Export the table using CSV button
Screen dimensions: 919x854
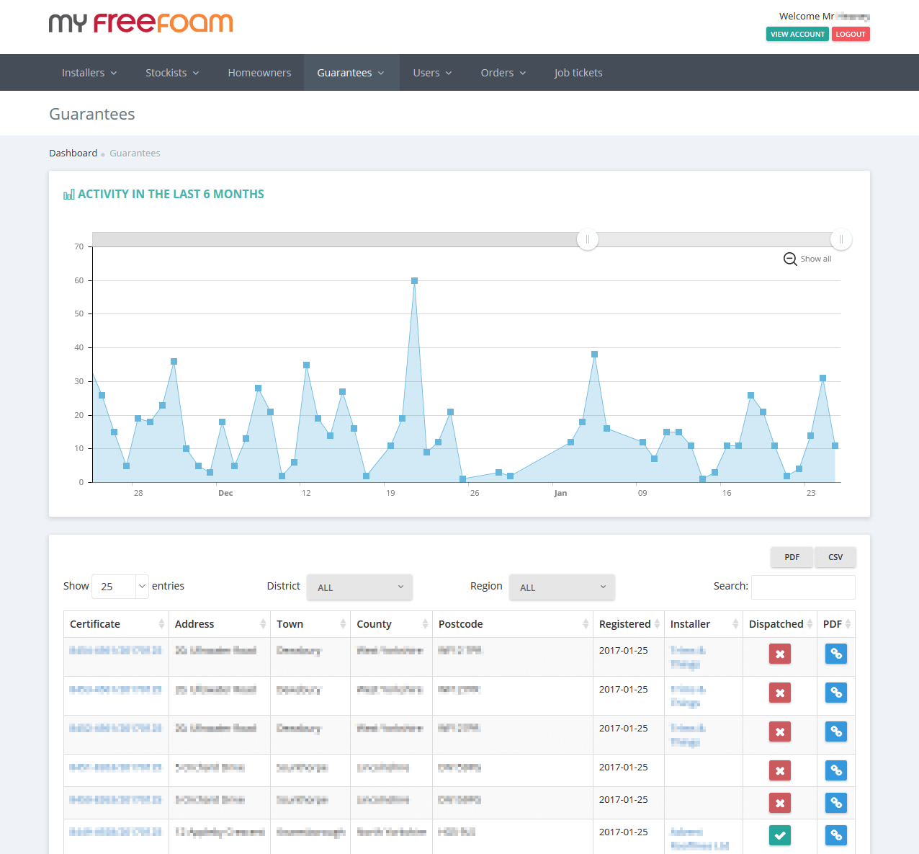[x=835, y=557]
